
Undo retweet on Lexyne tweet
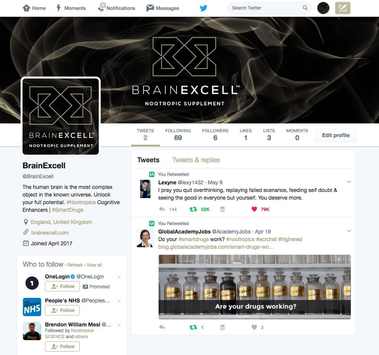point(193,209)
